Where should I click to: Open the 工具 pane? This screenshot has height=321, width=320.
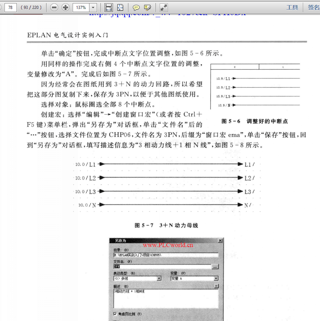coord(292,8)
